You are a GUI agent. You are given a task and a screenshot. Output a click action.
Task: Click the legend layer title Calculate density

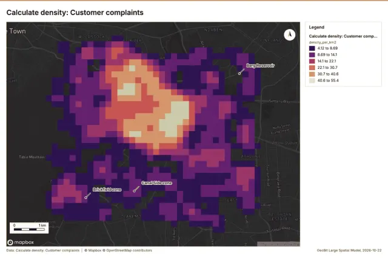click(343, 36)
